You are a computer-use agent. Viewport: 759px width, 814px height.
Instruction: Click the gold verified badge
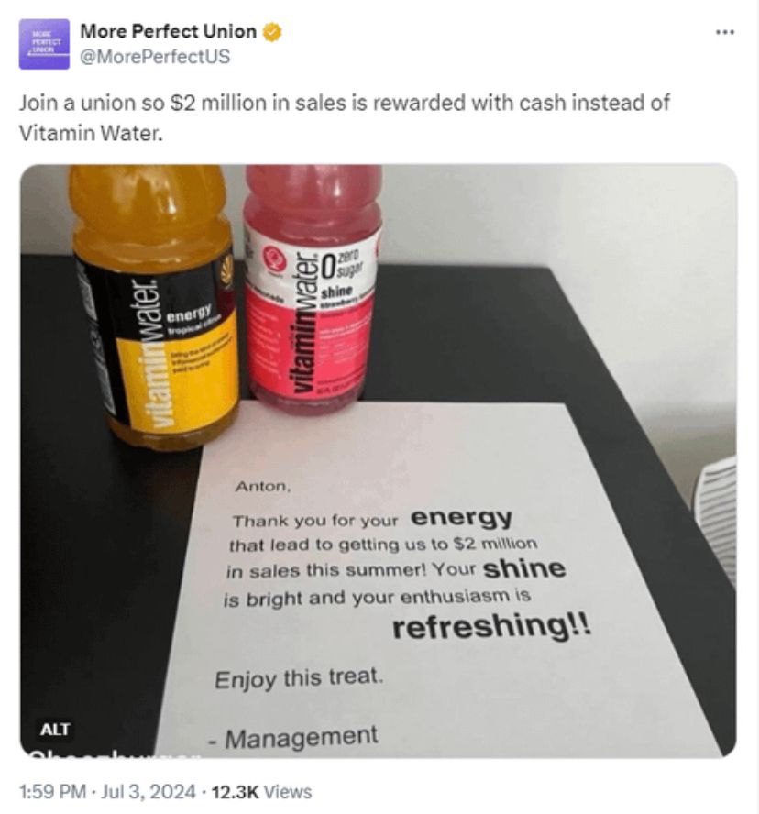tap(272, 32)
